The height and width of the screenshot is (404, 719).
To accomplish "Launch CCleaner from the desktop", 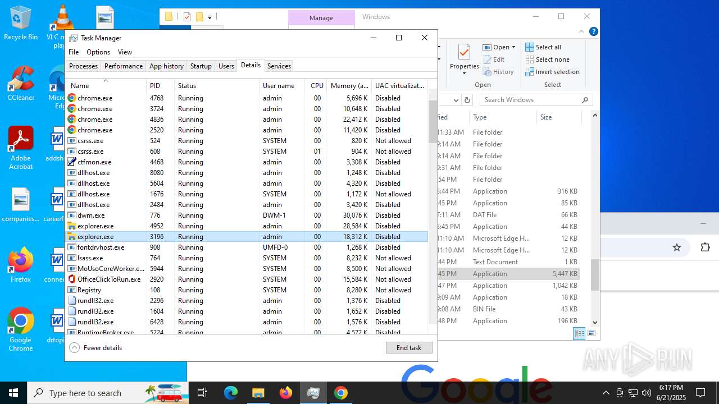I will (21, 84).
